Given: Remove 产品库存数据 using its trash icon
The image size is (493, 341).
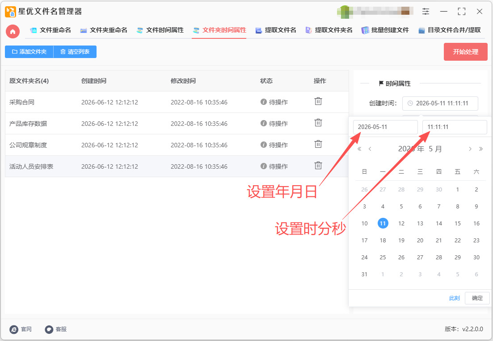Looking at the screenshot, I should pyautogui.click(x=318, y=123).
